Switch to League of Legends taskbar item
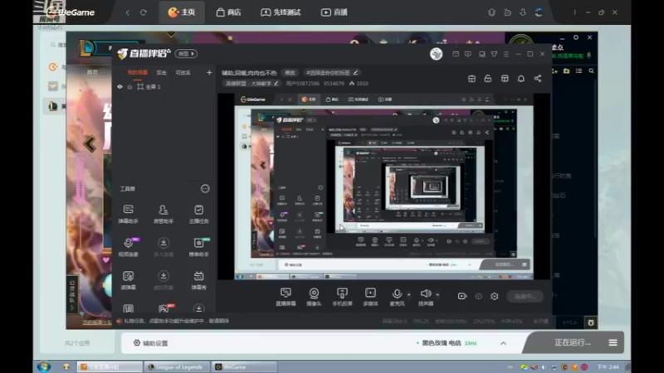Image resolution: width=664 pixels, height=373 pixels. [176, 366]
